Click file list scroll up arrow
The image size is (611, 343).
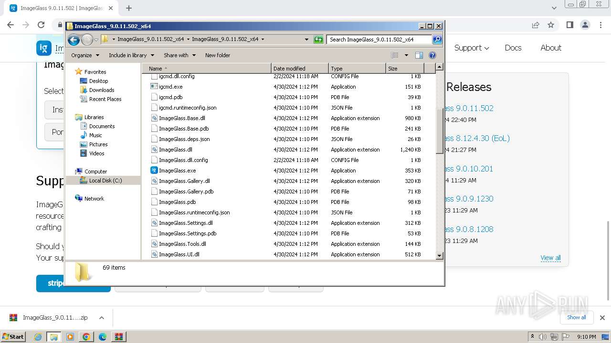click(x=440, y=67)
